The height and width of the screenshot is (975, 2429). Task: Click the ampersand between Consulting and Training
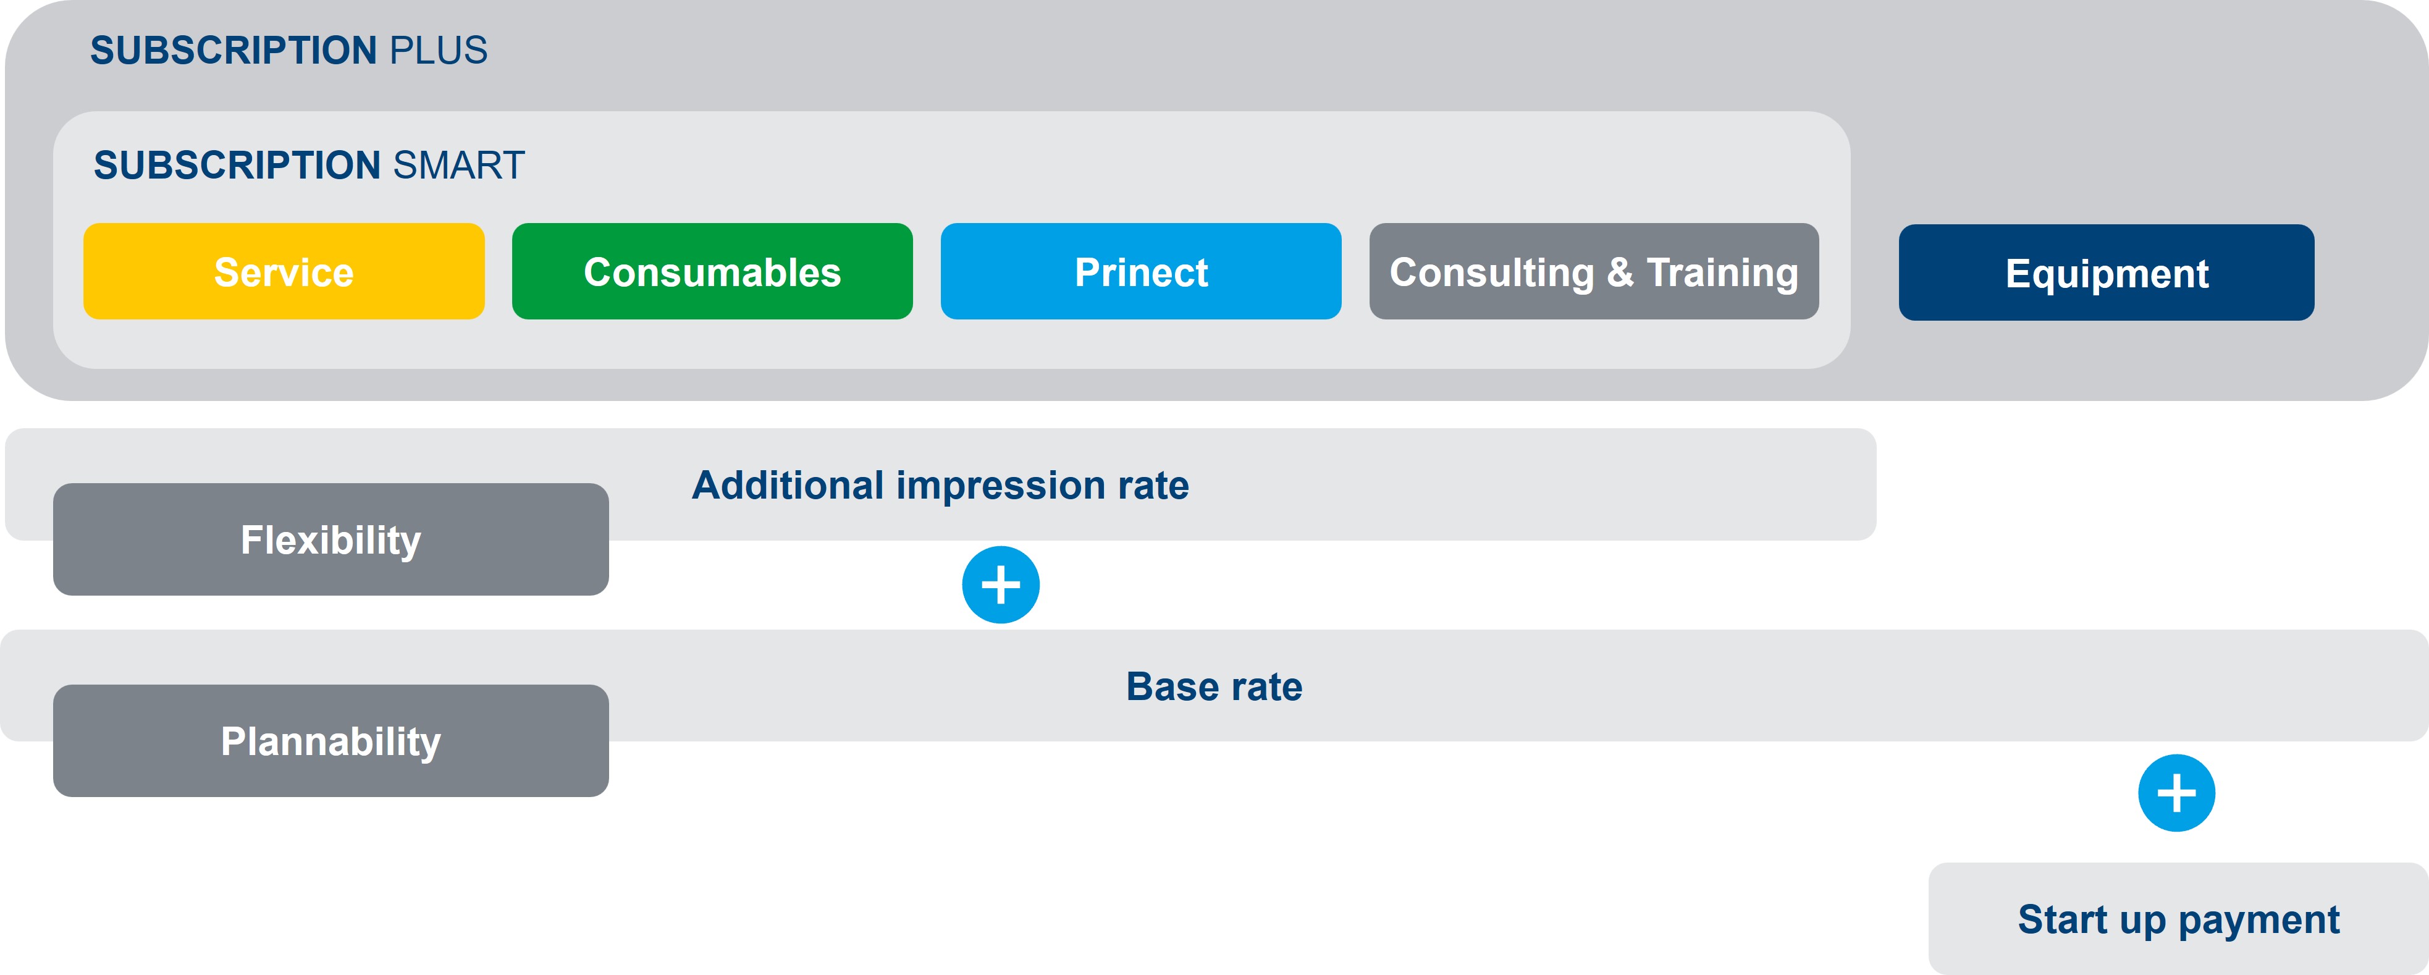(1620, 272)
